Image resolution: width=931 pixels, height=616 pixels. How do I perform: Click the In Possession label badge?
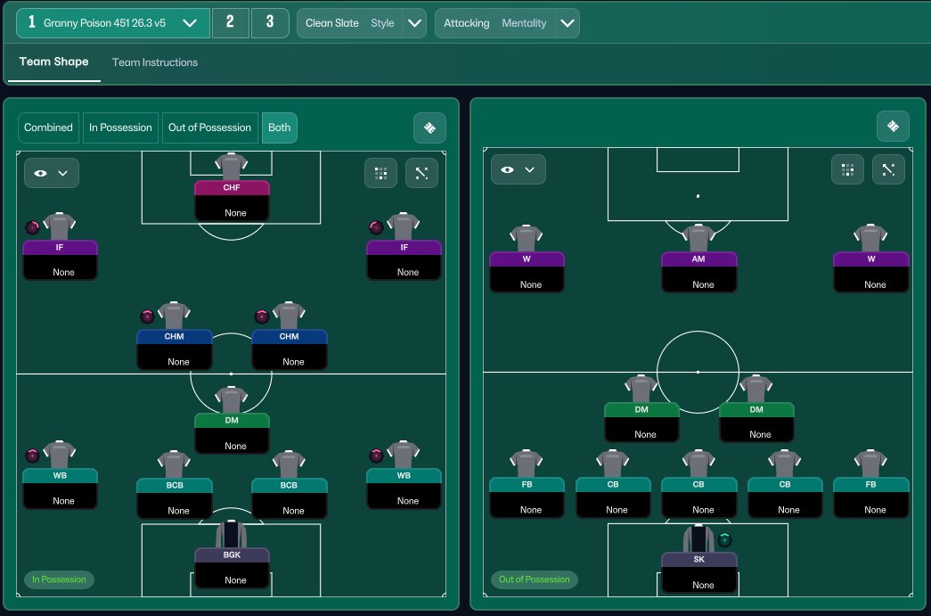pos(59,579)
